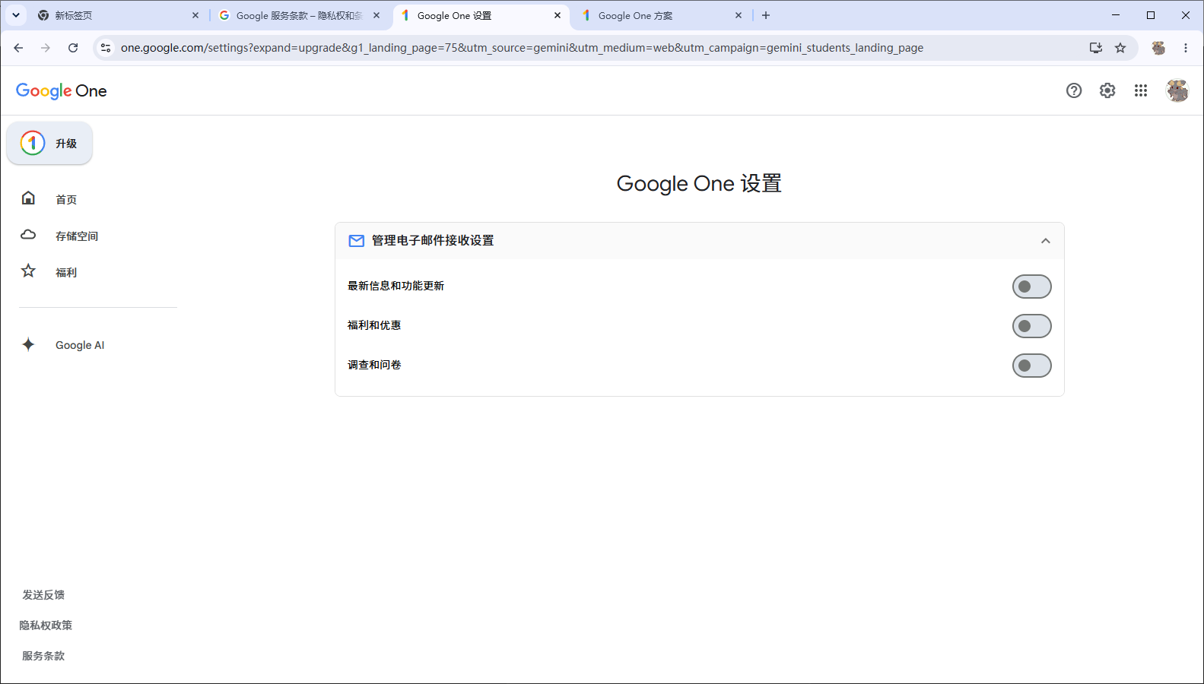Go forward in browser history
This screenshot has height=684, width=1204.
46,48
